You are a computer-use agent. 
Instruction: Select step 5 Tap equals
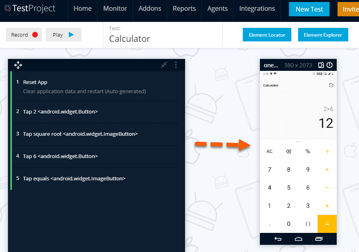point(96,178)
